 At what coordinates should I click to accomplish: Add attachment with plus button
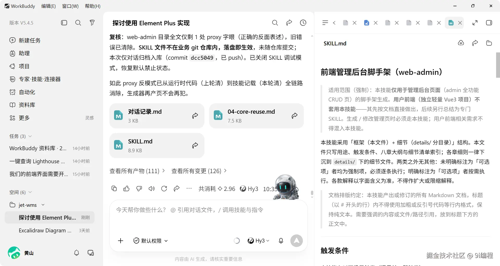point(121,241)
